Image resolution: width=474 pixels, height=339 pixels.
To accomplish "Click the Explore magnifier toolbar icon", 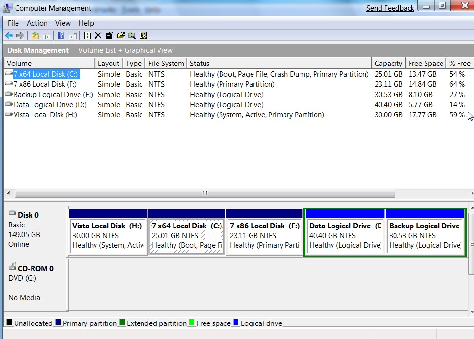I will pos(132,36).
